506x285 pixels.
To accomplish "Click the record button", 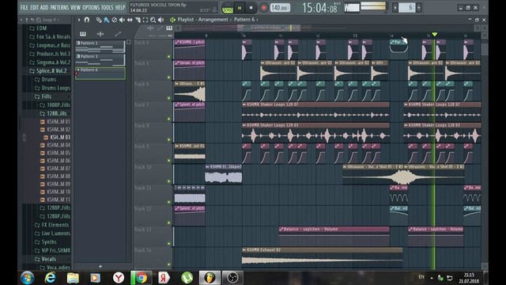I will pyautogui.click(x=263, y=8).
